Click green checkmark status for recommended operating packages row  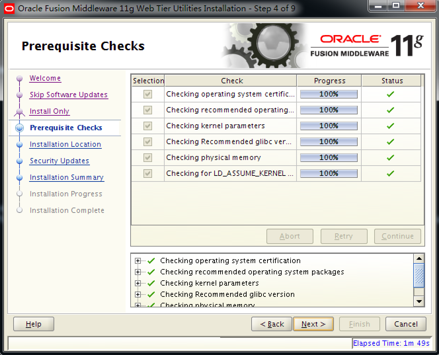pos(390,110)
